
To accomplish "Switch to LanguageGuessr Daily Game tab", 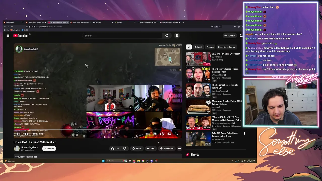I will [170, 22].
